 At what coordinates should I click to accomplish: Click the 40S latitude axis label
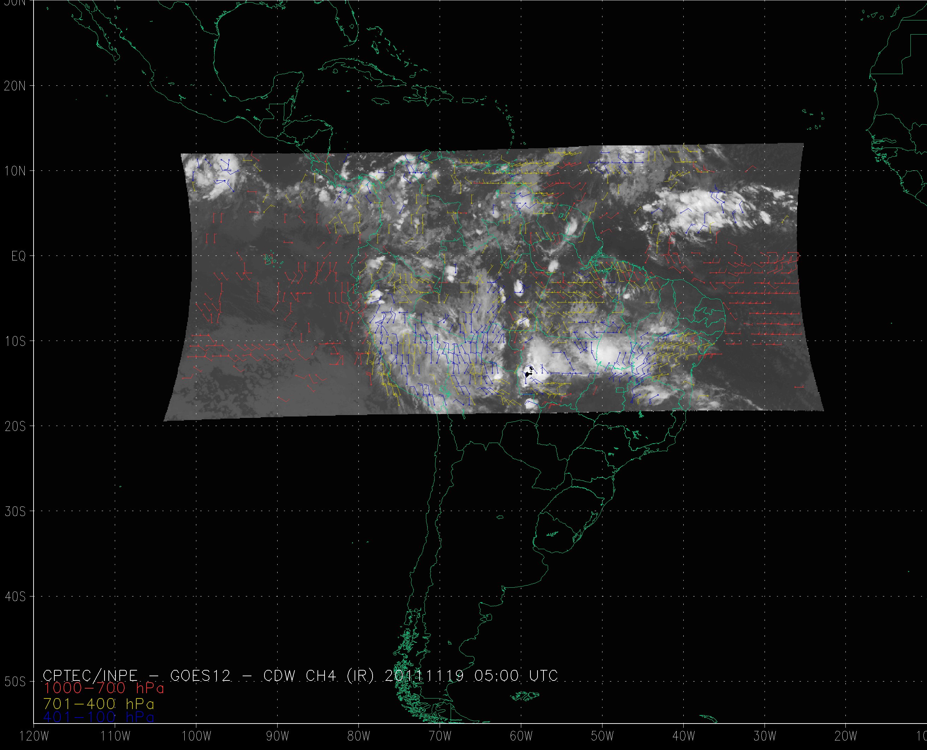pos(15,597)
